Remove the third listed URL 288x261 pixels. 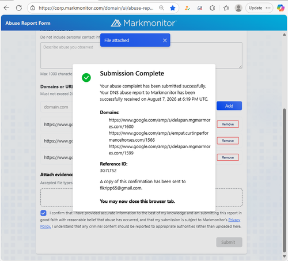(x=228, y=157)
